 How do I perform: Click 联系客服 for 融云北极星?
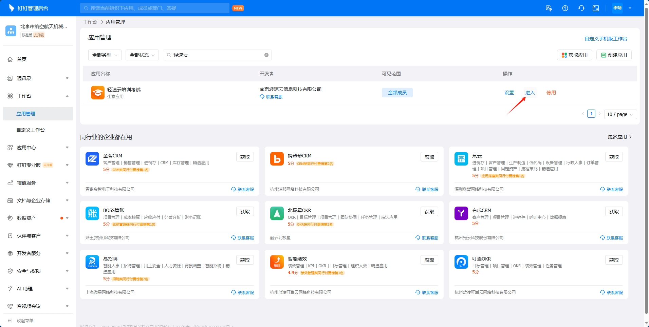click(x=427, y=238)
